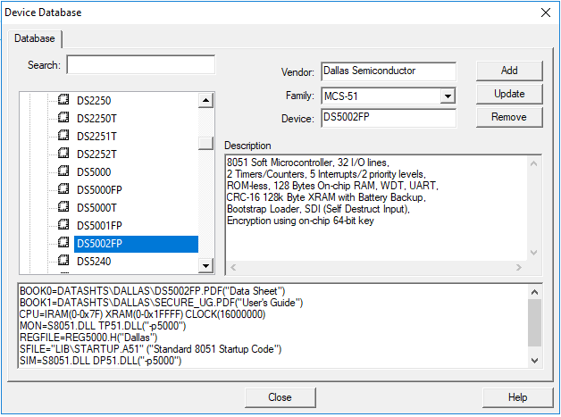Close the dialog with Close button
The width and height of the screenshot is (561, 417).
click(280, 397)
